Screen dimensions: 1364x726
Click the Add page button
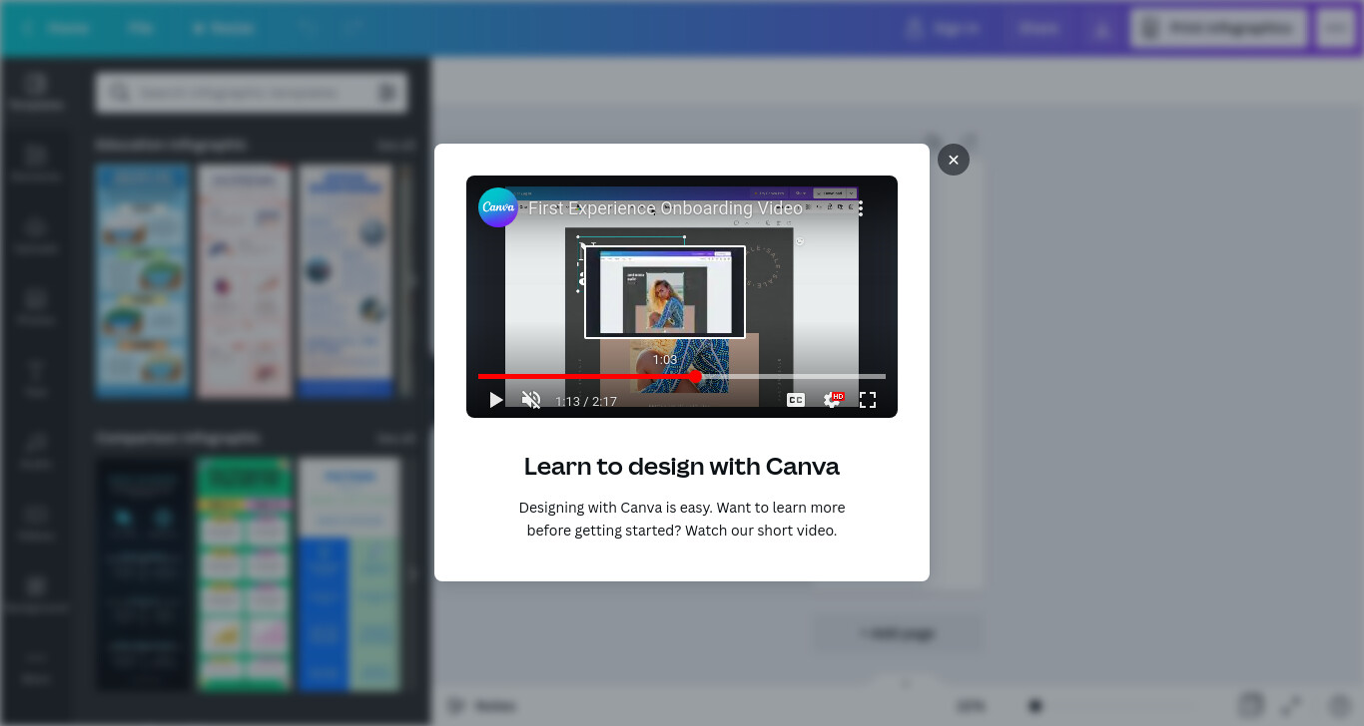pos(898,633)
